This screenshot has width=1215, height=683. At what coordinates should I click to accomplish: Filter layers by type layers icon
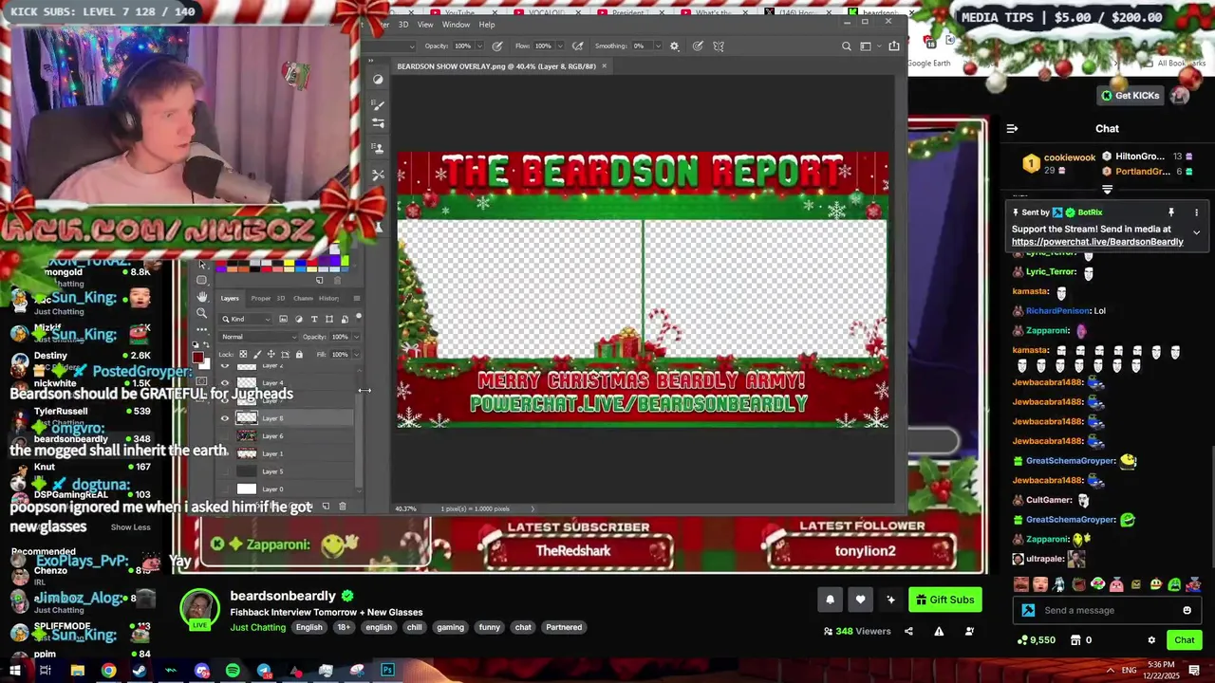pos(314,319)
